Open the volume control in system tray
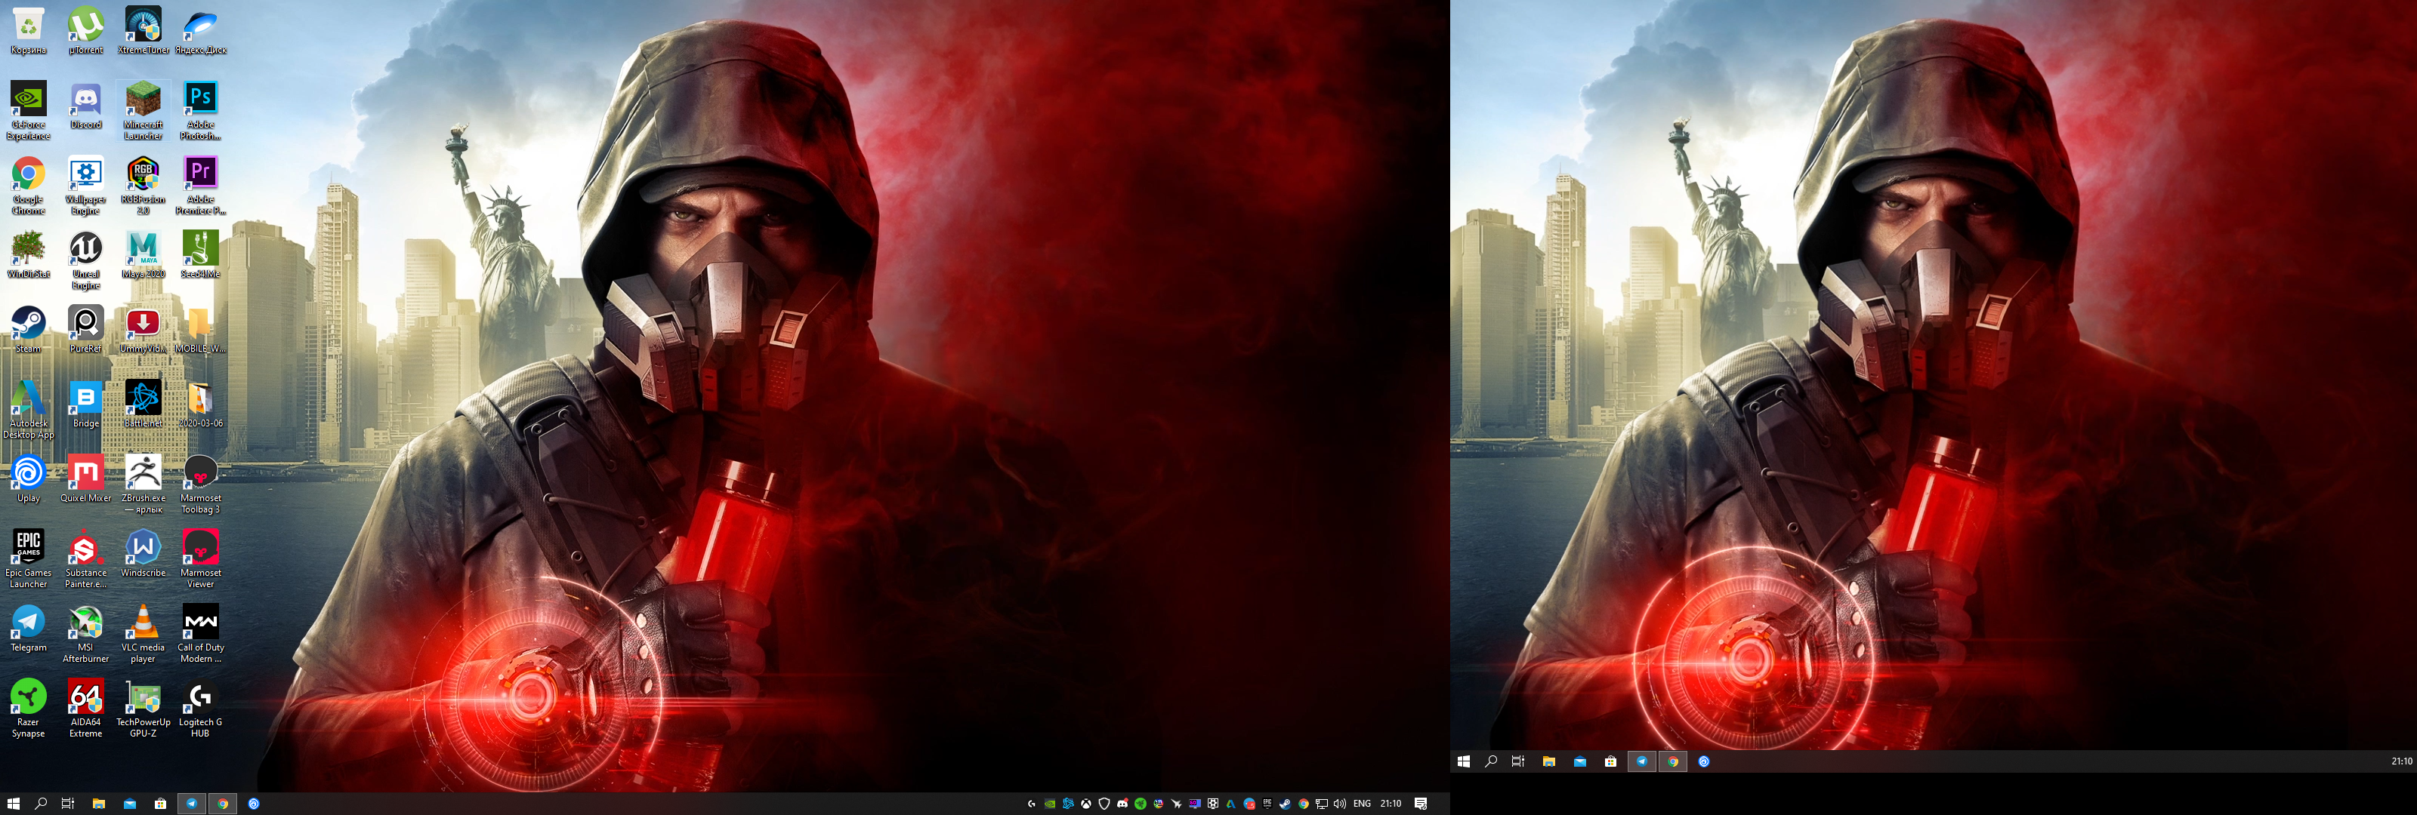 [x=1340, y=804]
